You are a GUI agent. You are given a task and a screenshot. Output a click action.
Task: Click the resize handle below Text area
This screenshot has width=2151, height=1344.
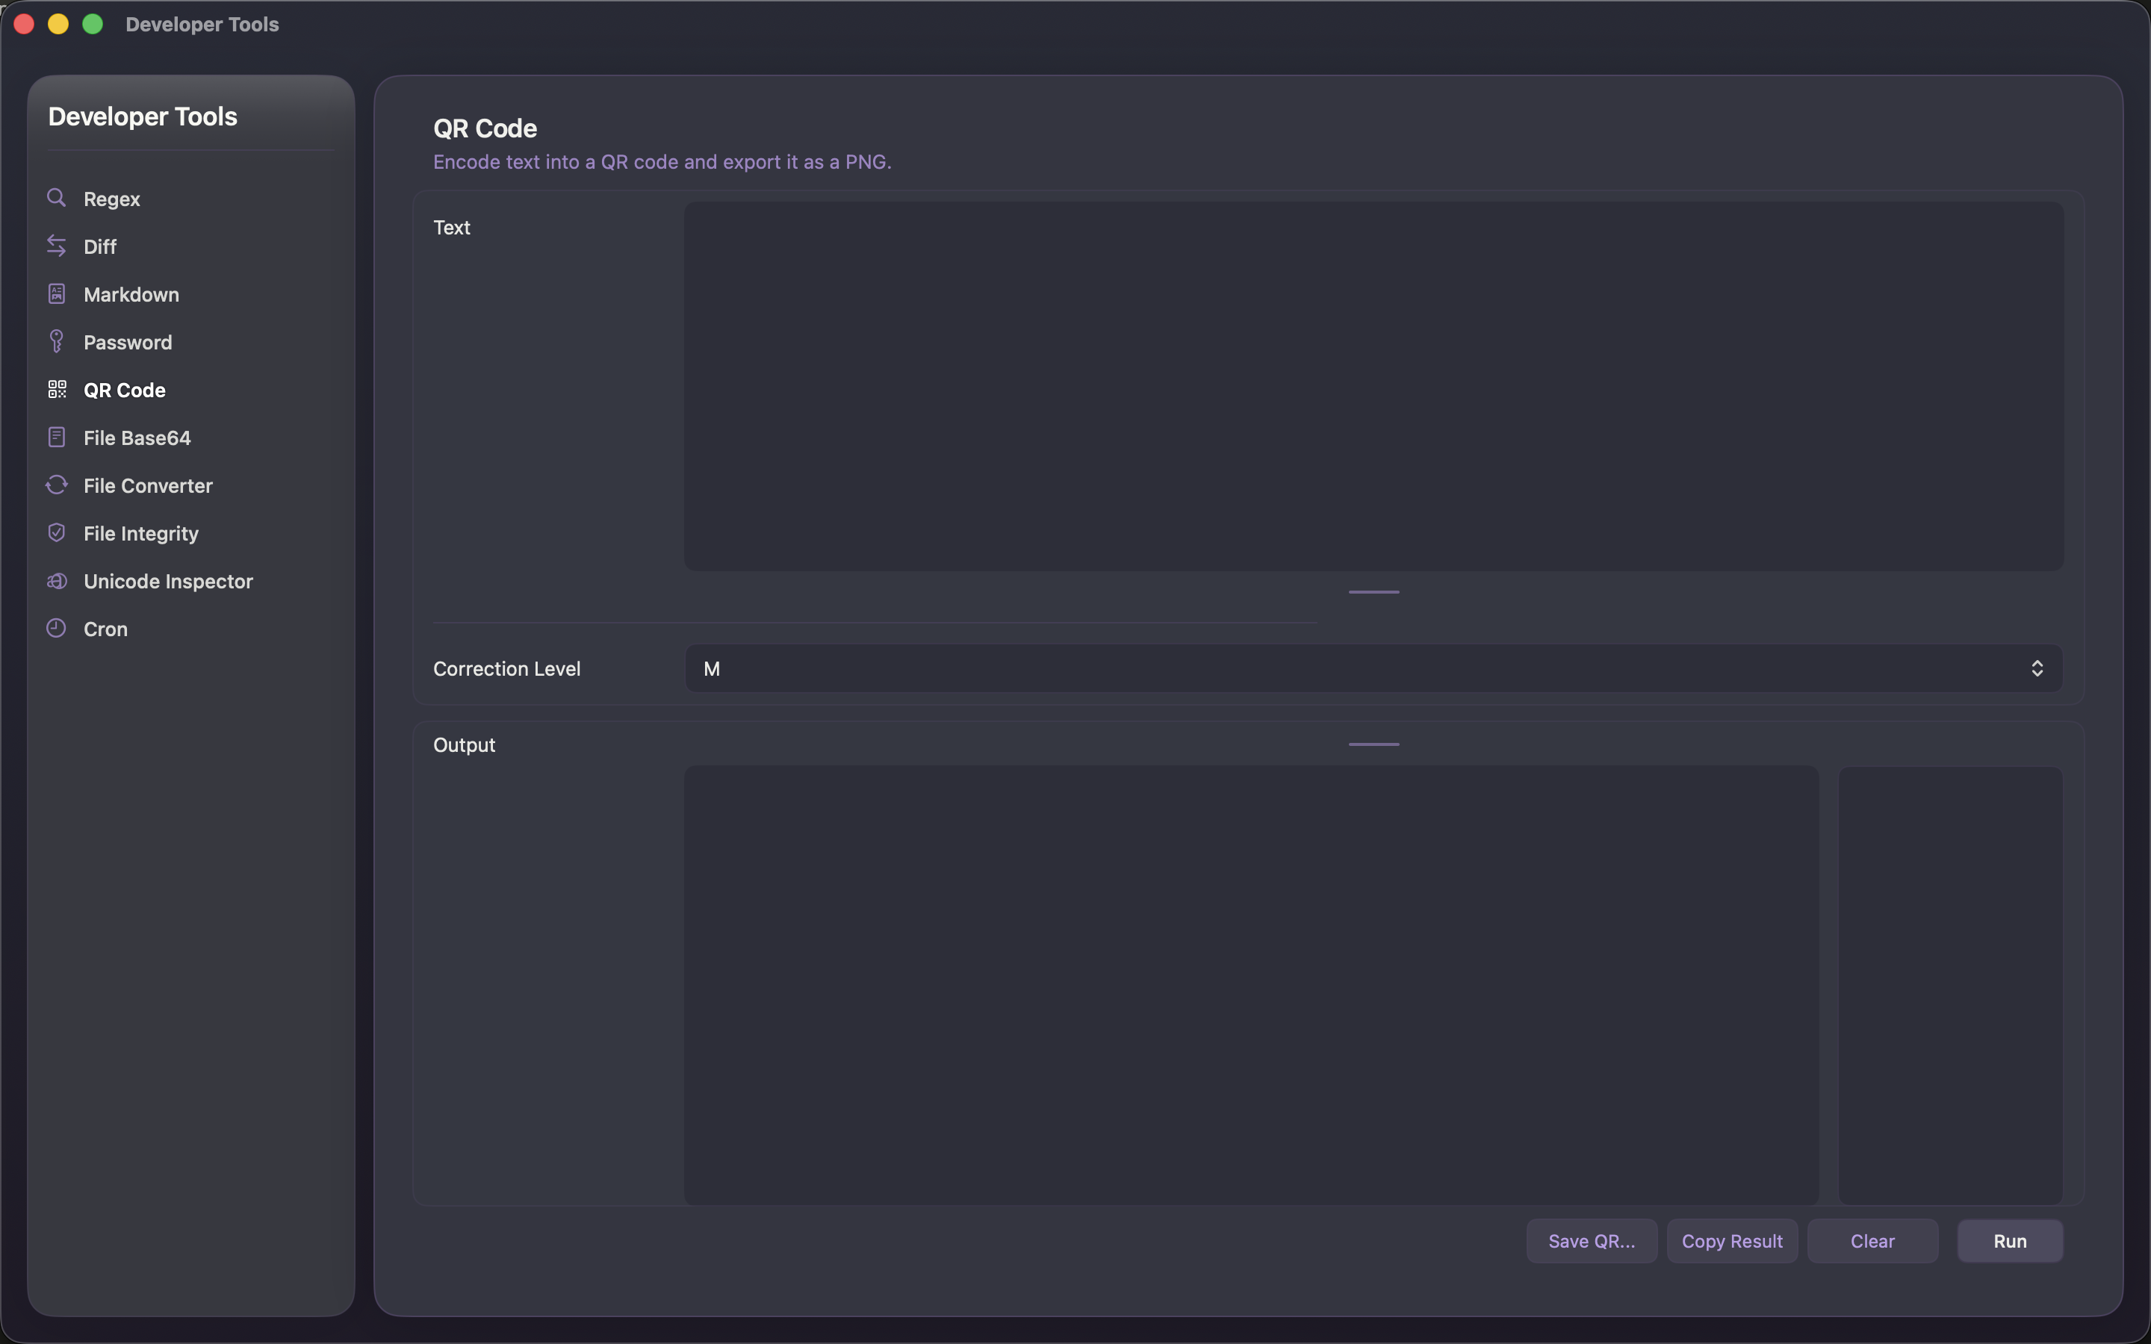tap(1374, 592)
